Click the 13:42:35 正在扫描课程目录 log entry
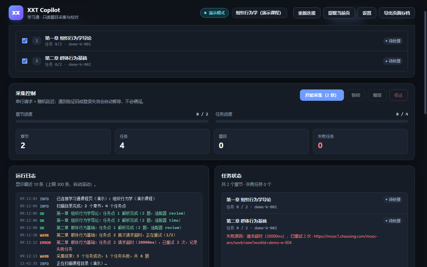 [109, 264]
